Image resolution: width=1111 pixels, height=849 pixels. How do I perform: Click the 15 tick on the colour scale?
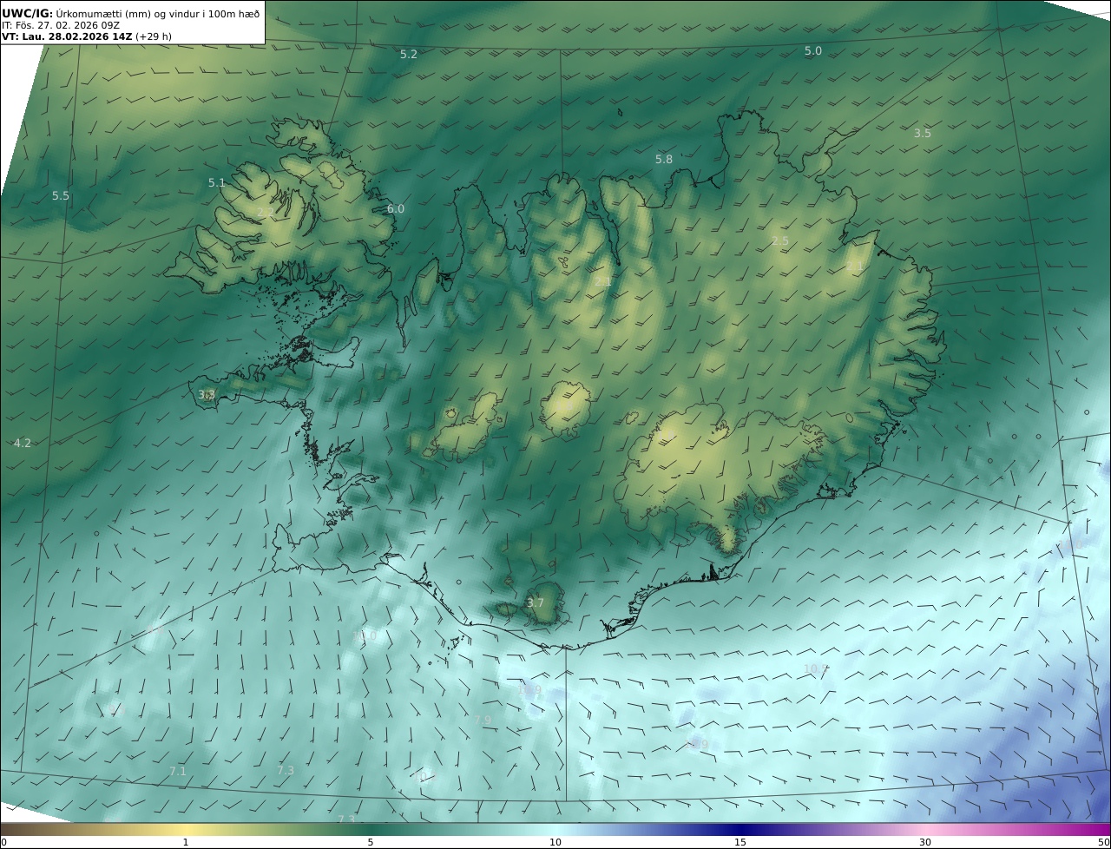740,842
